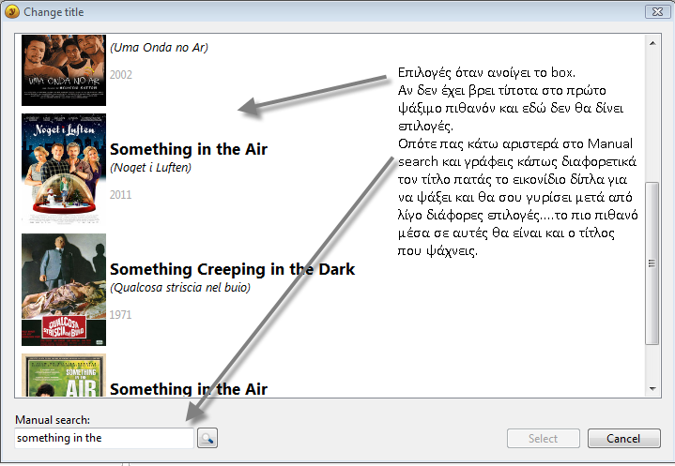675x466 pixels.
Task: Choose Something in the Air 2011 title
Action: click(x=189, y=150)
